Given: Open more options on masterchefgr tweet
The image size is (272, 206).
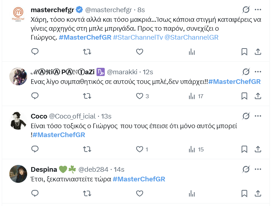Looking at the screenshot, I should pos(258,9).
